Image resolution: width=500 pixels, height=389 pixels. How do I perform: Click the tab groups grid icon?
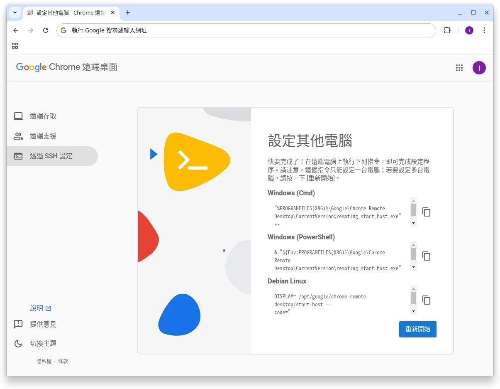pos(15,46)
